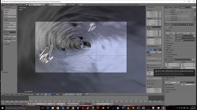Image resolution: width=197 pixels, height=110 pixels.
Task: Open the Render menu
Action: 12,5
